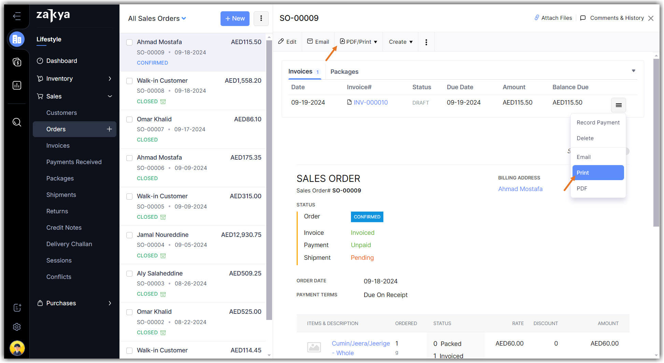Screen dimensions: 664x363
Task: Expand the PDF/Print dropdown
Action: 359,42
